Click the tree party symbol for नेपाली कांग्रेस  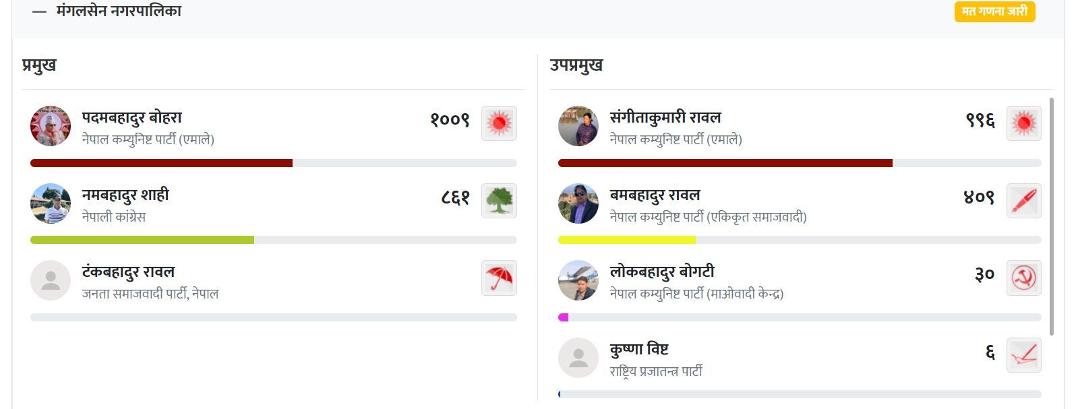[499, 201]
